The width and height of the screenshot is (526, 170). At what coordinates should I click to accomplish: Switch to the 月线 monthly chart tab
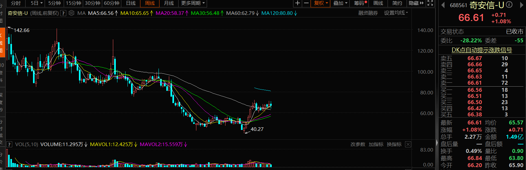tap(169, 3)
